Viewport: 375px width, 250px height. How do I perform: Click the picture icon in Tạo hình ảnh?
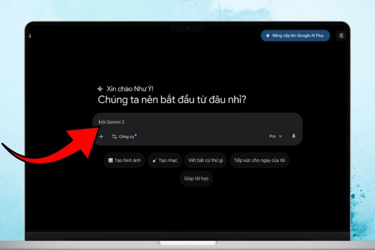click(110, 160)
